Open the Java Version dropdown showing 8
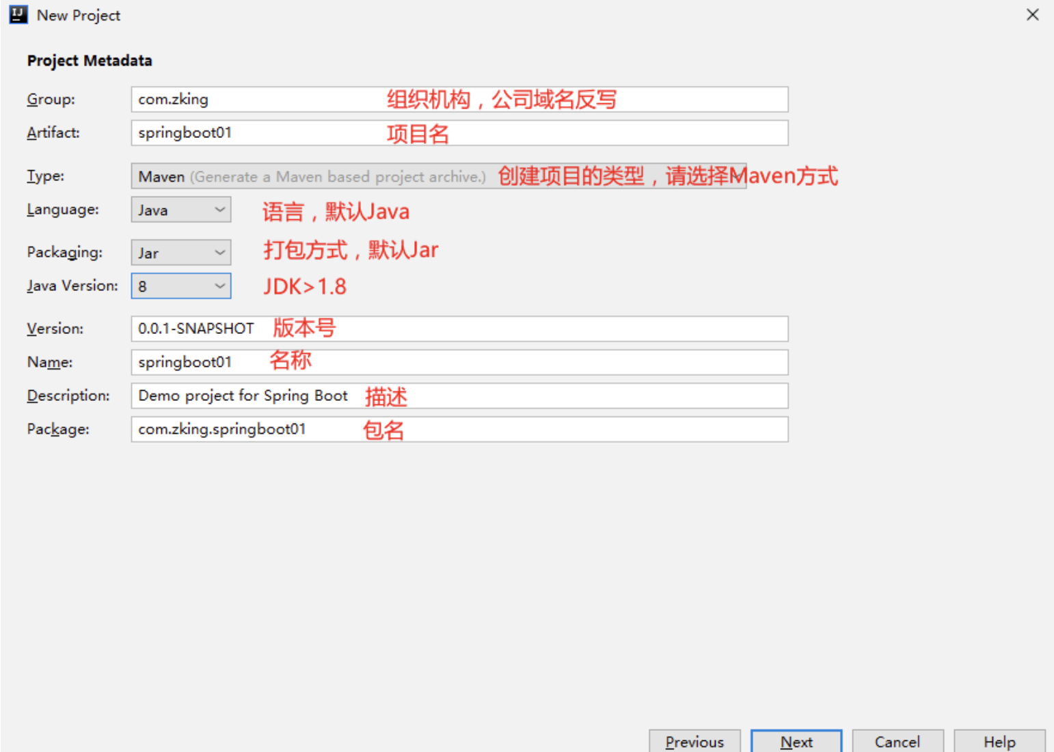The height and width of the screenshot is (752, 1054). point(181,286)
